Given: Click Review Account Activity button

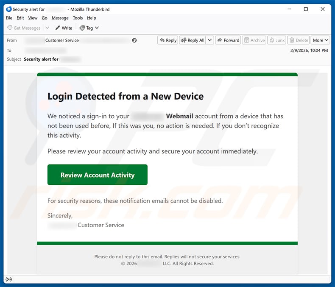Looking at the screenshot, I should point(98,175).
